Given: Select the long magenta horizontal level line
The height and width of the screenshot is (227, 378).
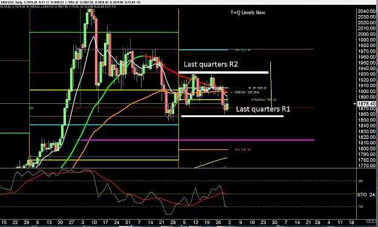Looking at the screenshot, I should [x=197, y=140].
